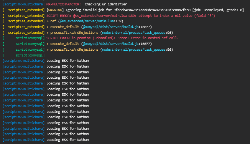The height and width of the screenshot is (144, 250).
Task: Click the yellow 'ref' function name
Action: [x=53, y=21]
